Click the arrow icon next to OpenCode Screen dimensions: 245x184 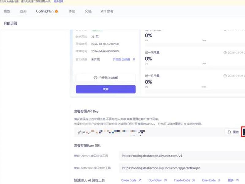pyautogui.click(x=219, y=180)
